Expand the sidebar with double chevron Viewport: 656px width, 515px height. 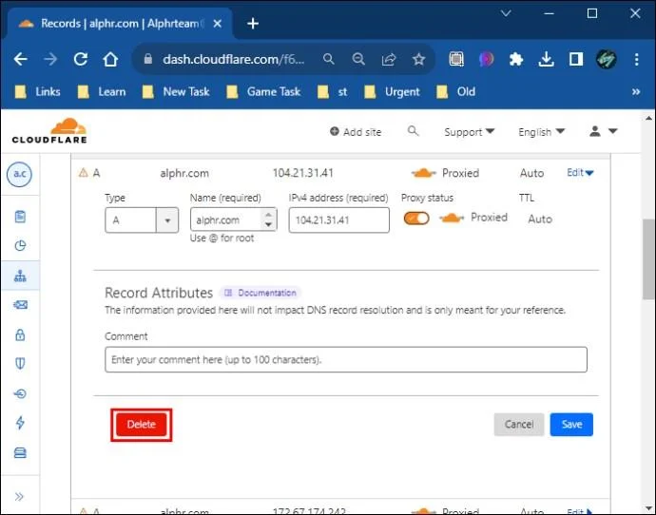(19, 497)
